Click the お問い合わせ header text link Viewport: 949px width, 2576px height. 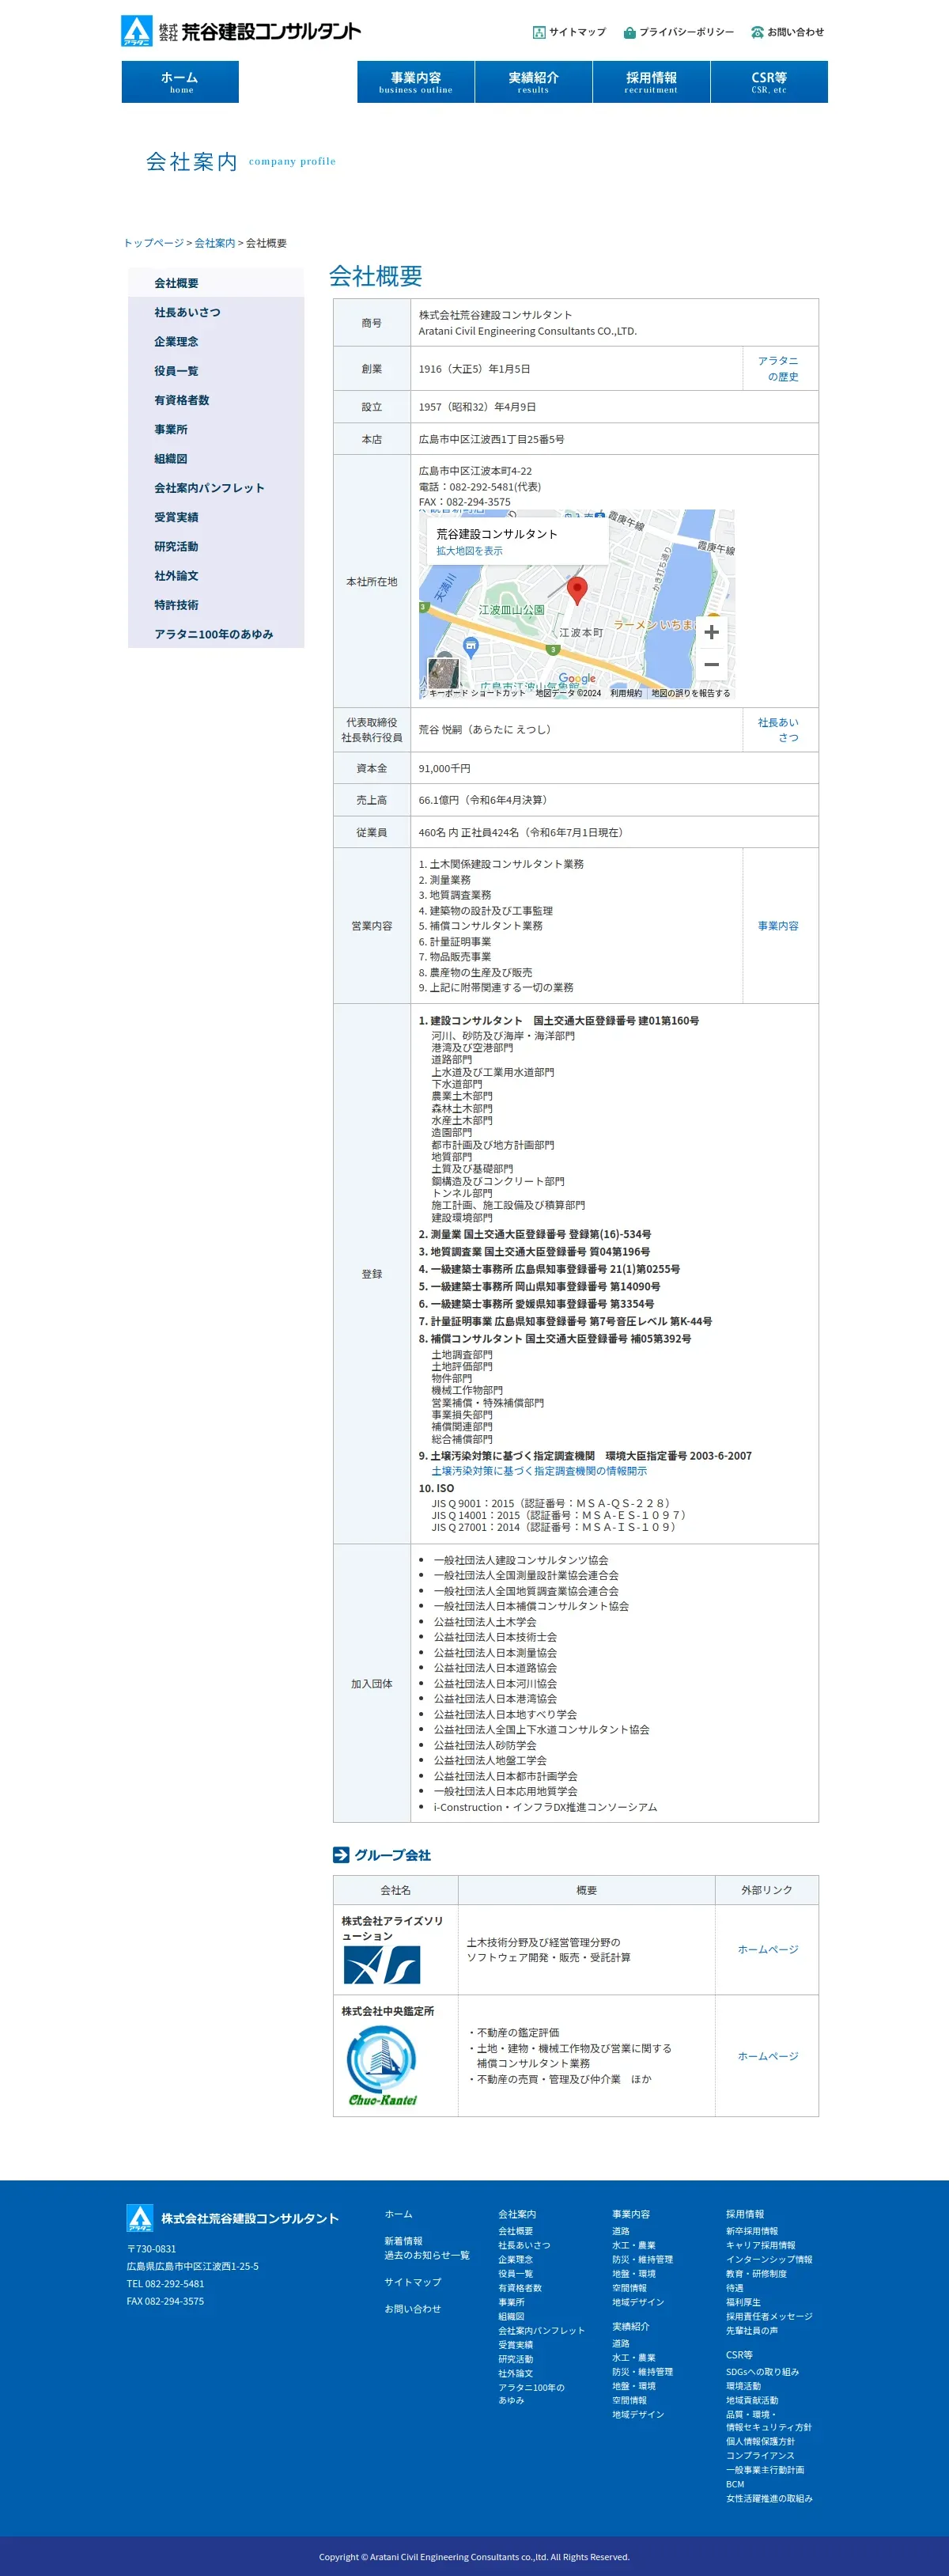point(796,32)
